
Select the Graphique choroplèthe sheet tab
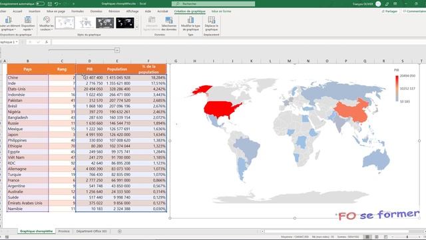tap(37, 231)
